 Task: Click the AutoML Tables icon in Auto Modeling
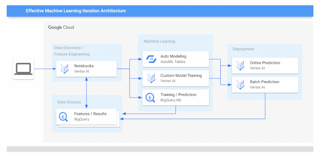point(151,59)
